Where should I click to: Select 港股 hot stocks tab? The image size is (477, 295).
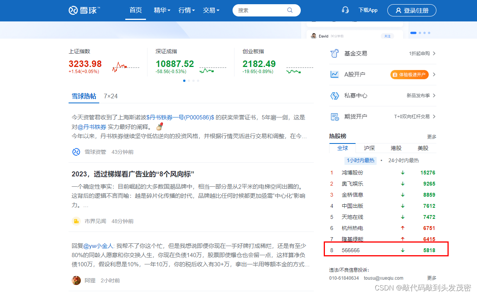[x=396, y=148]
